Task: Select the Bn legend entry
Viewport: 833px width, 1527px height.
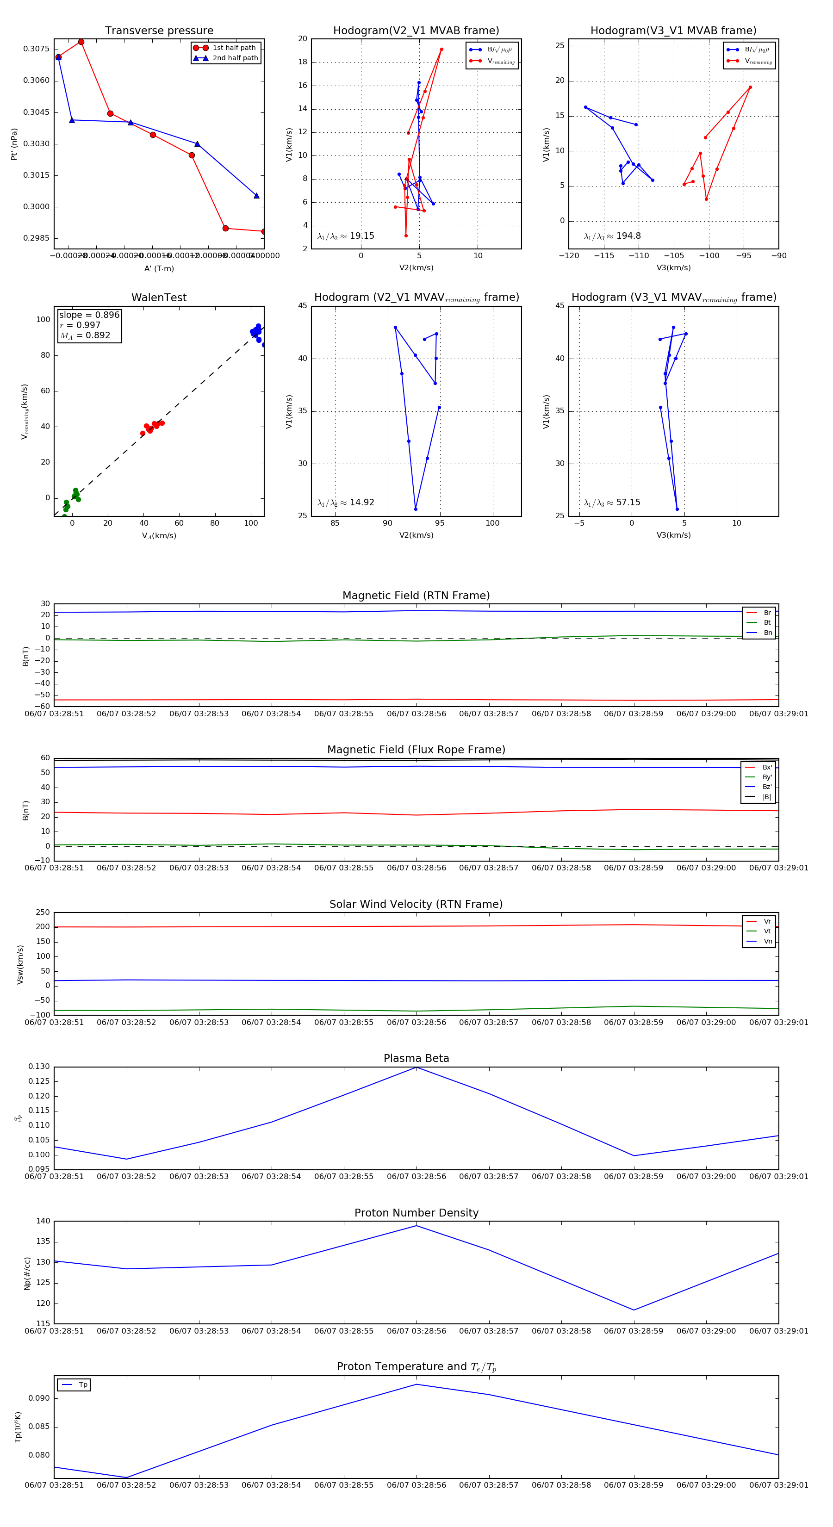Action: (759, 633)
